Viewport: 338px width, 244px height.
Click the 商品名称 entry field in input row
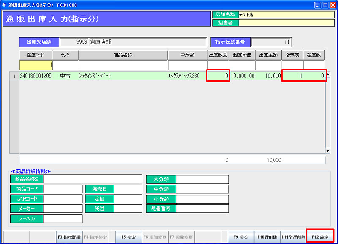coord(123,65)
